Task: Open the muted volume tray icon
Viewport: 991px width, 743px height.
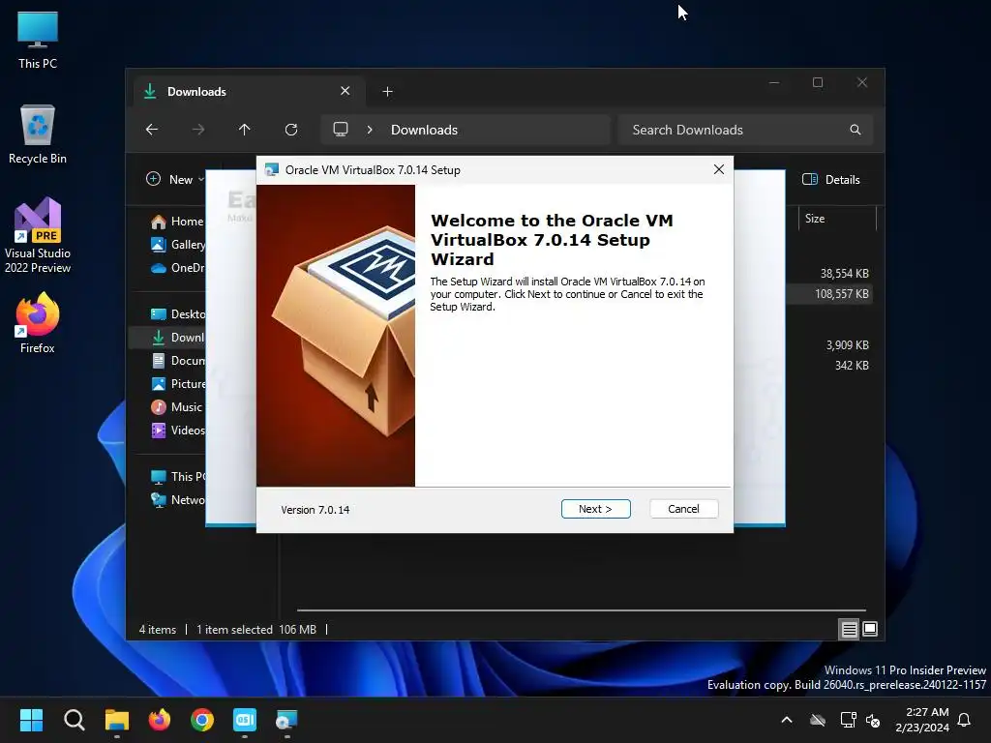Action: click(873, 720)
